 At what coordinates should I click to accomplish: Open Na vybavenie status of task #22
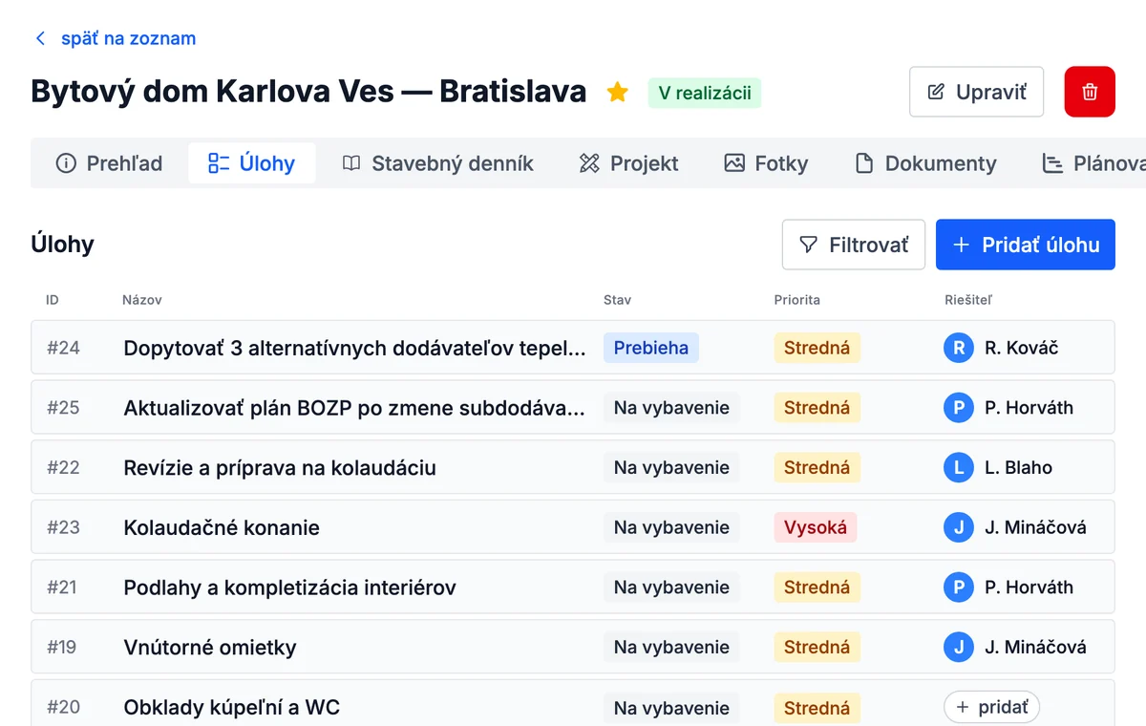click(671, 467)
